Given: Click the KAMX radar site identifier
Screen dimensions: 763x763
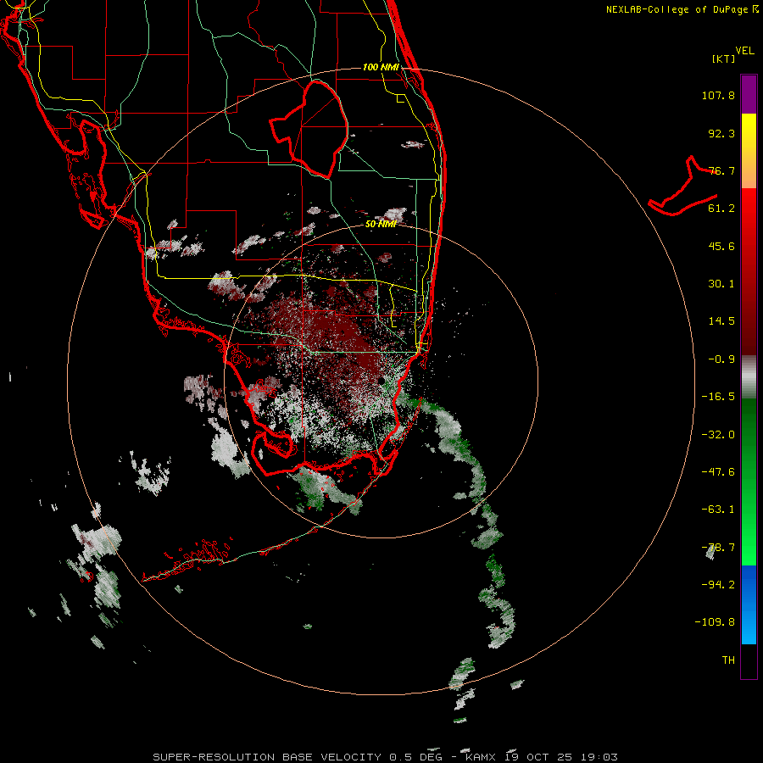Looking at the screenshot, I should pos(481,757).
